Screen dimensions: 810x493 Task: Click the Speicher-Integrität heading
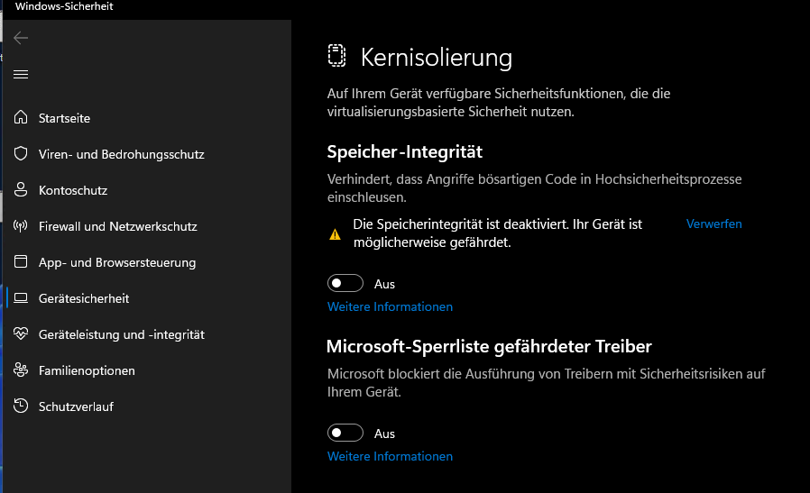(x=405, y=151)
